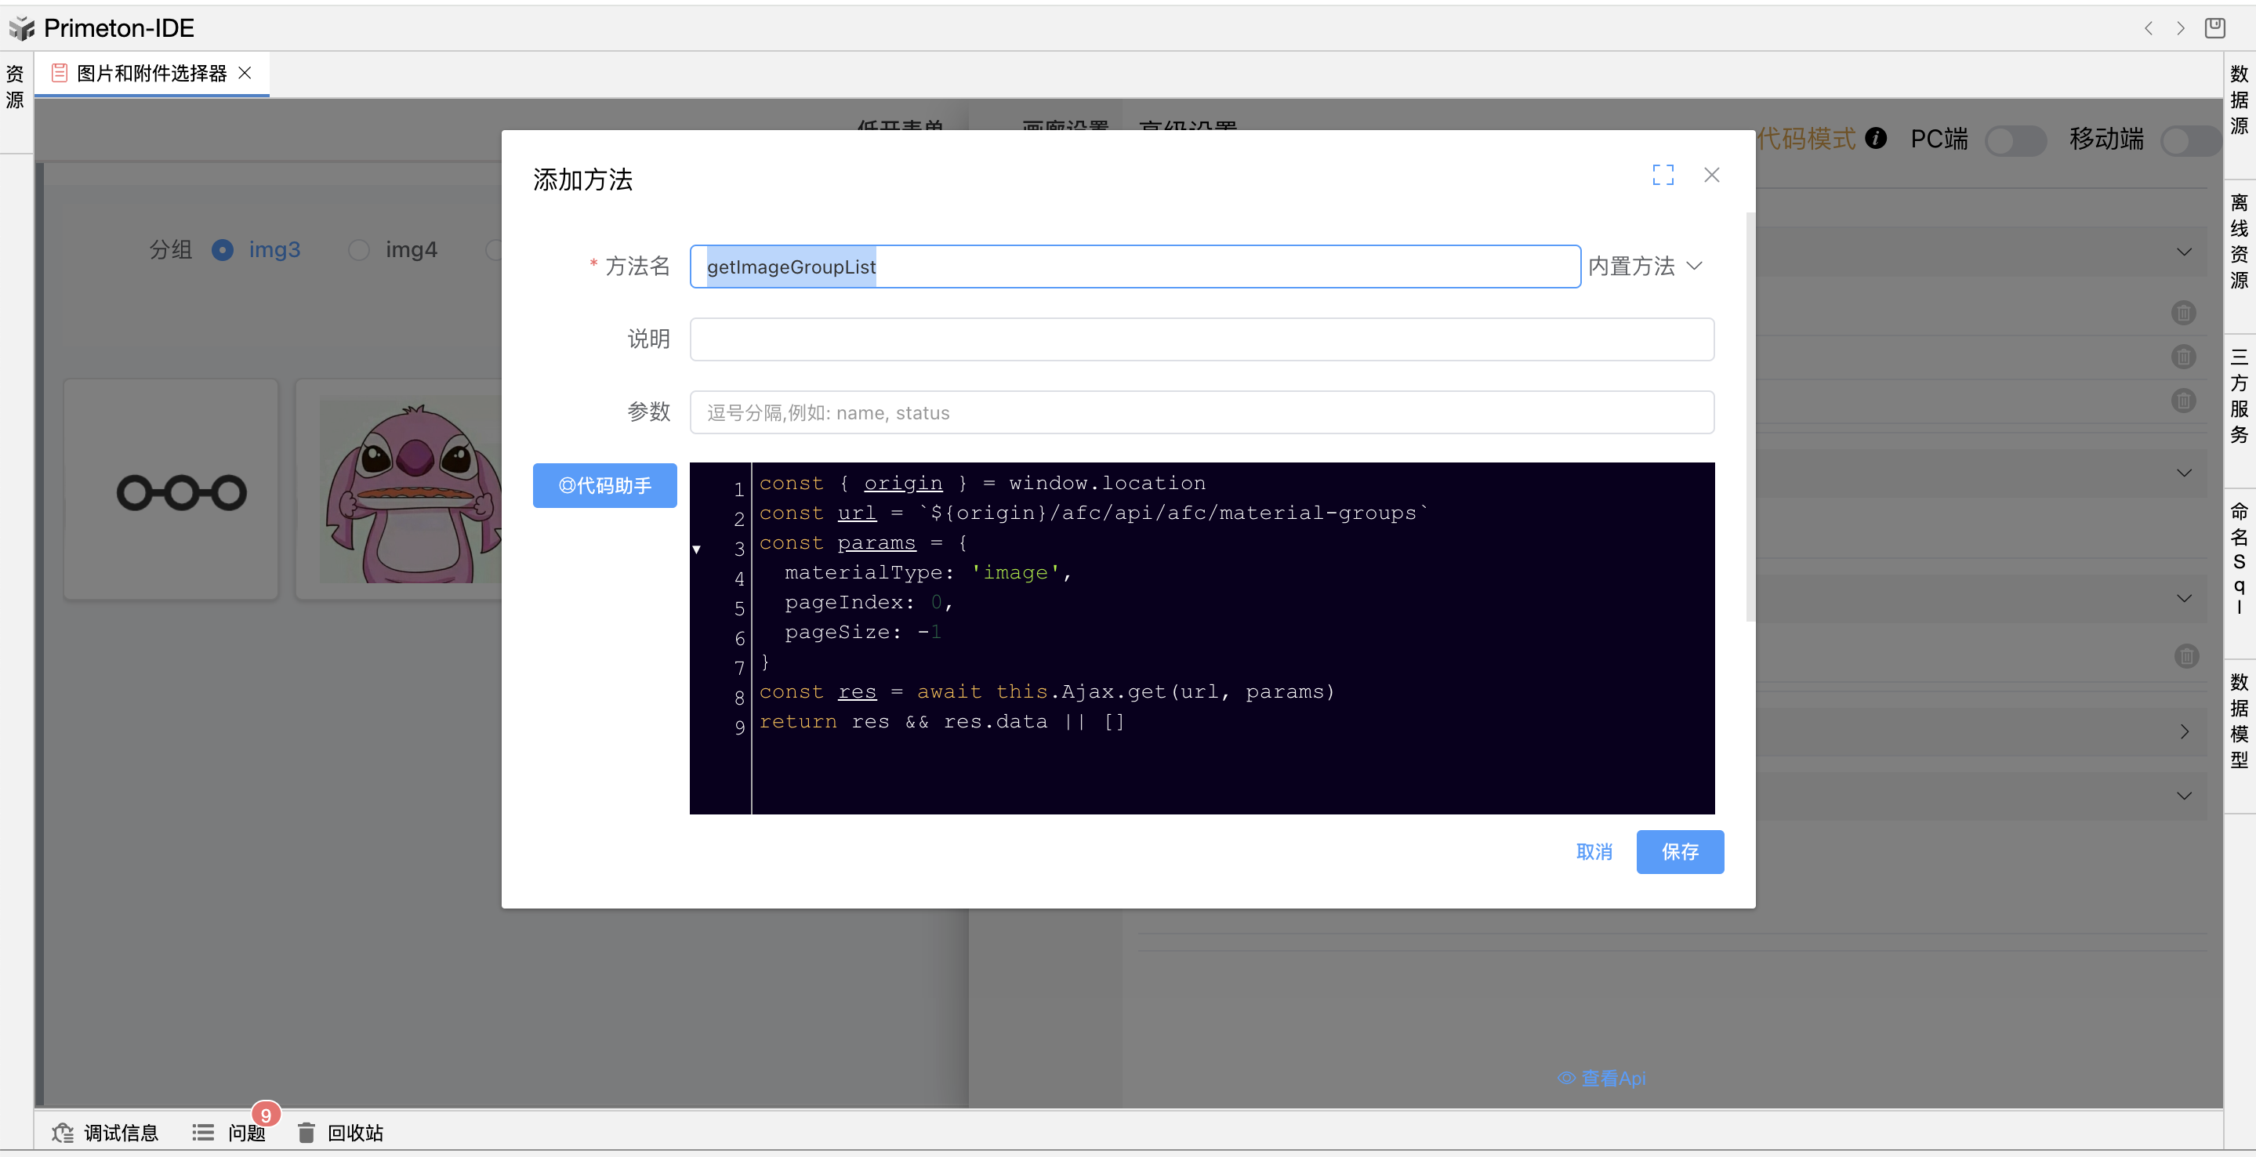Close the 添加方法 dialog

1711,175
